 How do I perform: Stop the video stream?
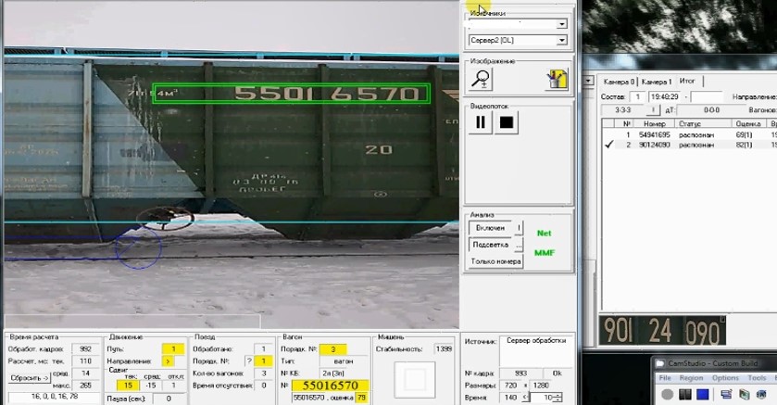[x=506, y=122]
